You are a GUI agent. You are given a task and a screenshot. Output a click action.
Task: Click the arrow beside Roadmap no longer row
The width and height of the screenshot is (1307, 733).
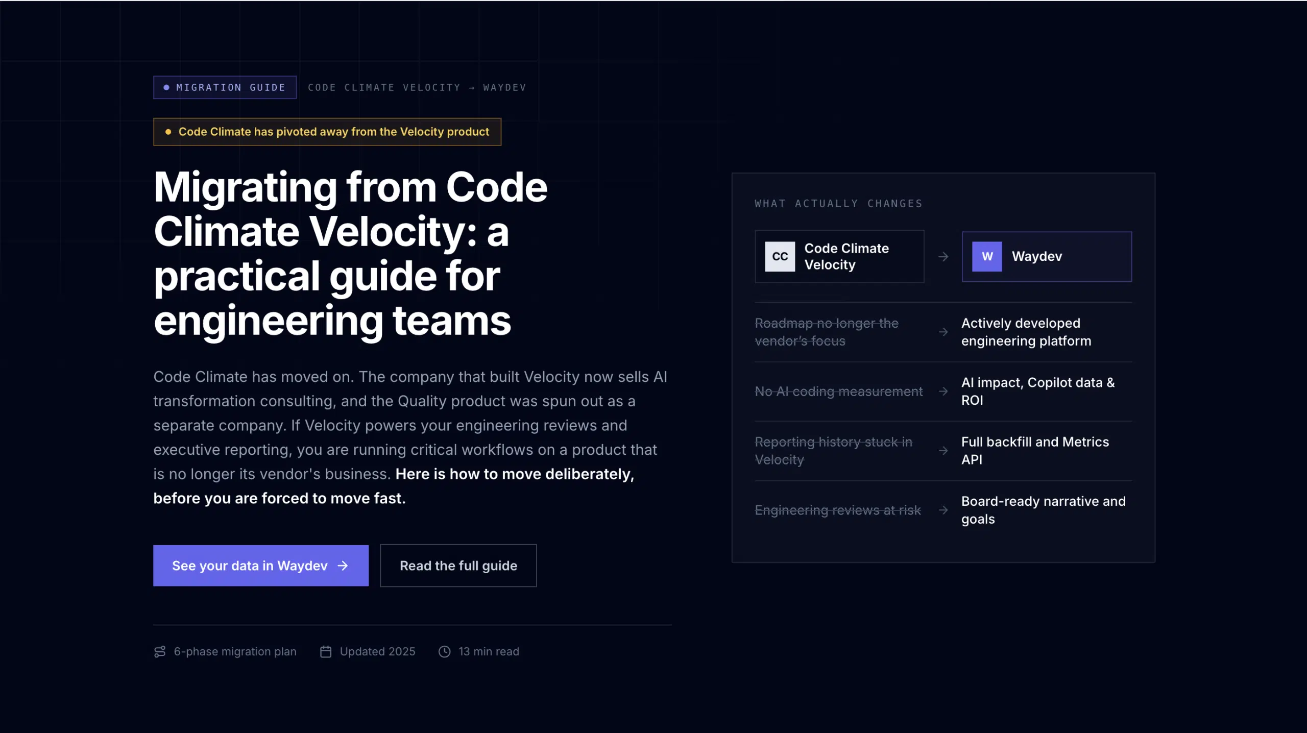coord(943,332)
